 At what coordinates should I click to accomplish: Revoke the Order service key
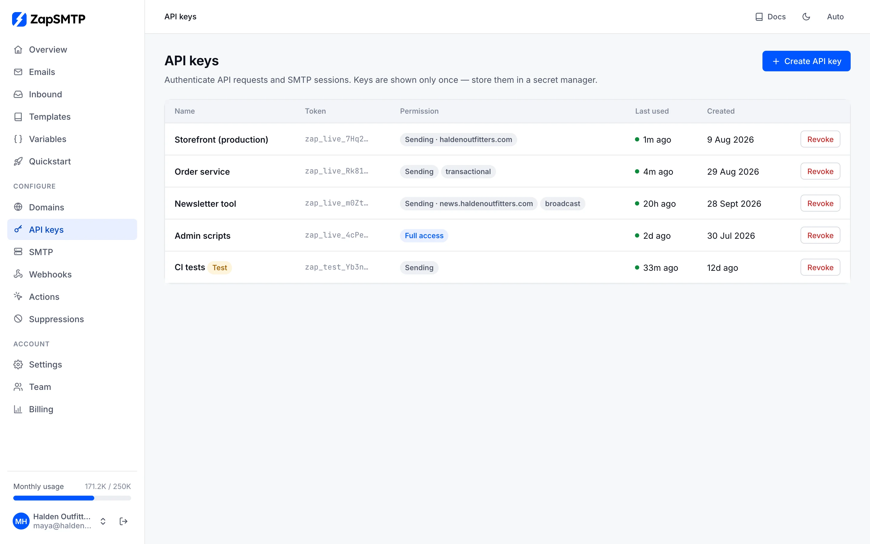pos(820,171)
